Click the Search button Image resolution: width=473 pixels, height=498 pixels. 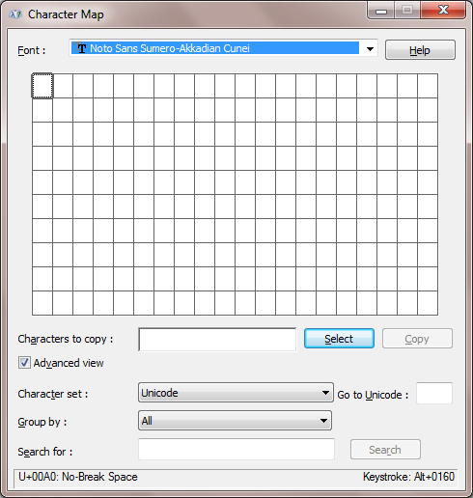[385, 449]
